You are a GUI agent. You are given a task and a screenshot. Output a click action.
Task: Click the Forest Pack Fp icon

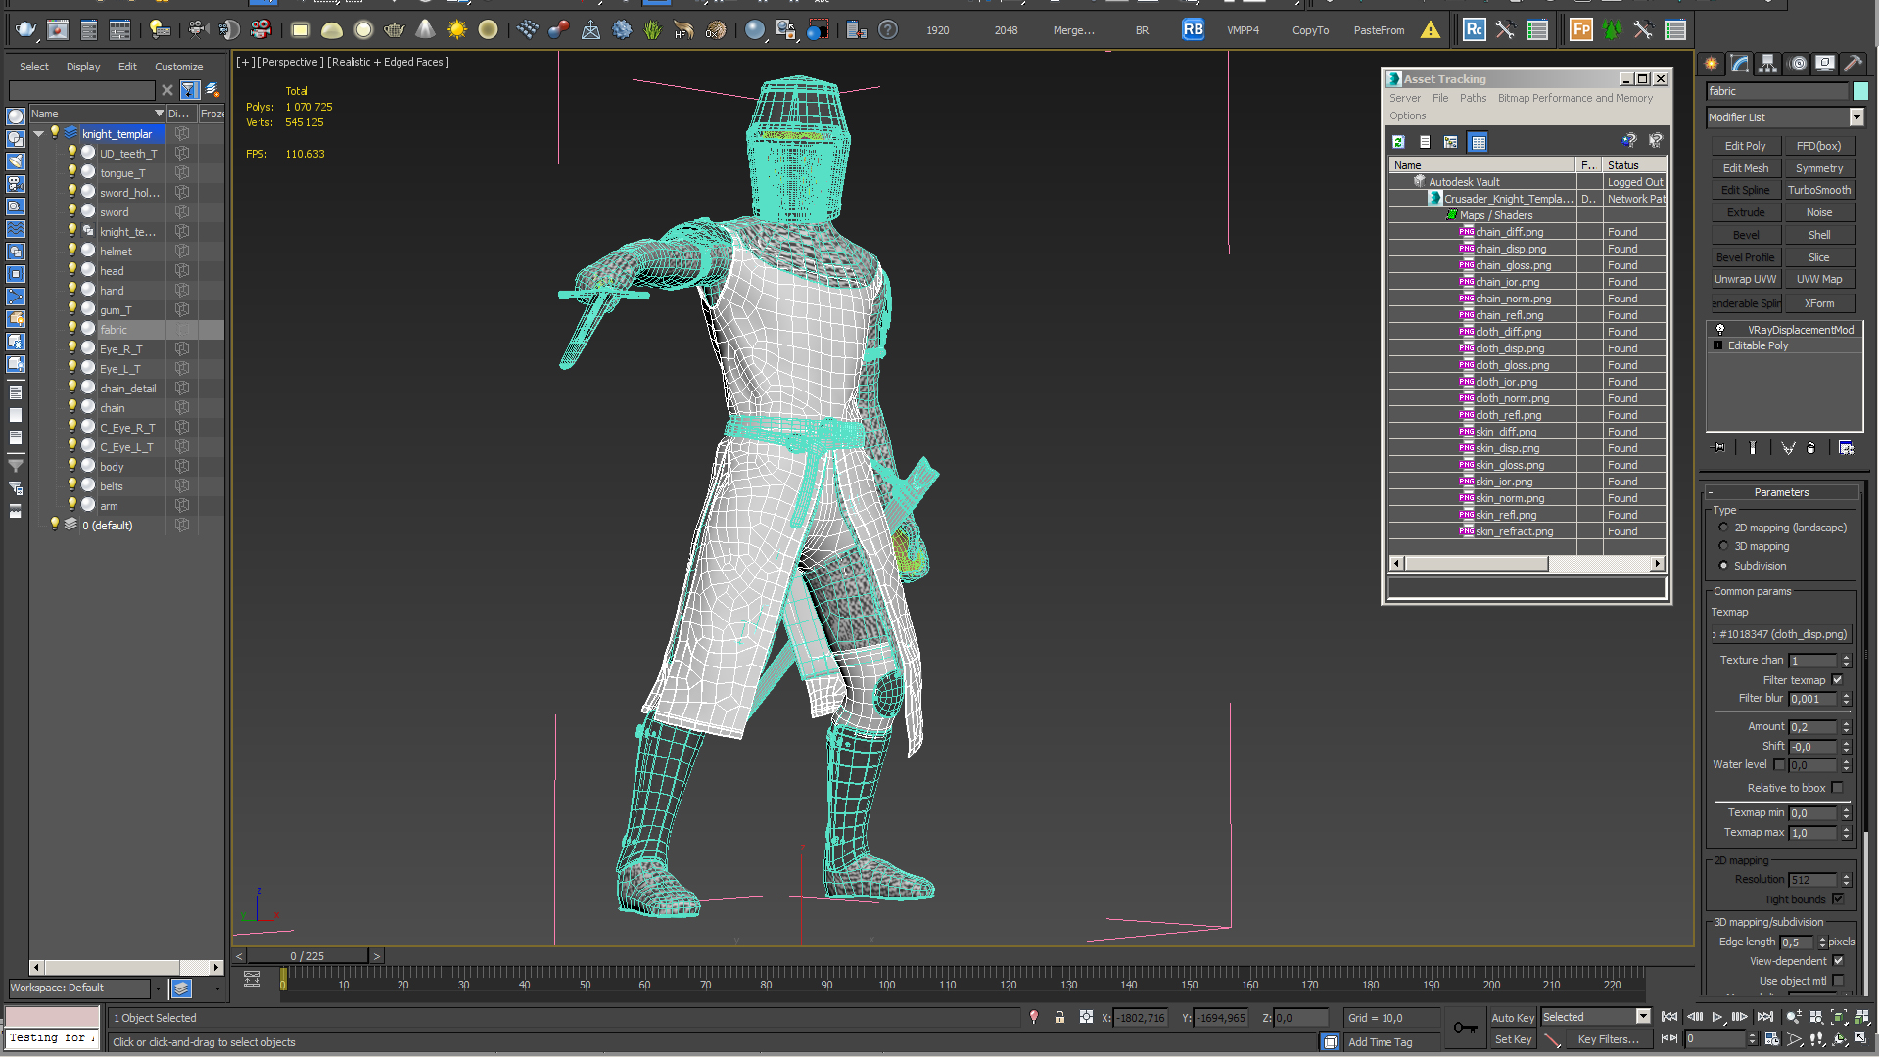pos(1580,30)
